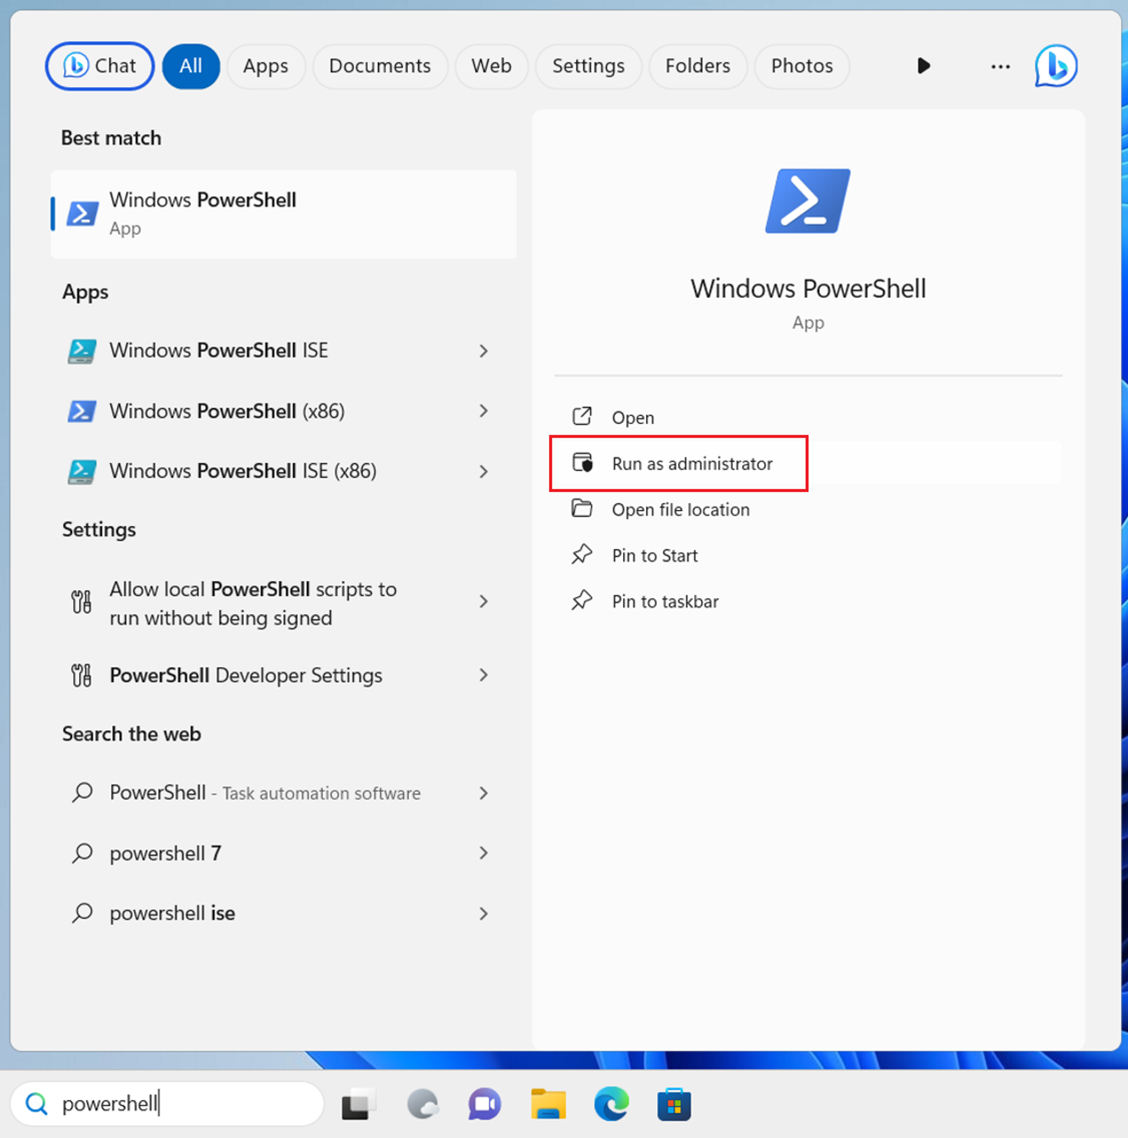The image size is (1128, 1138).
Task: Click the PowerShell icon in Best match
Action: point(83,214)
